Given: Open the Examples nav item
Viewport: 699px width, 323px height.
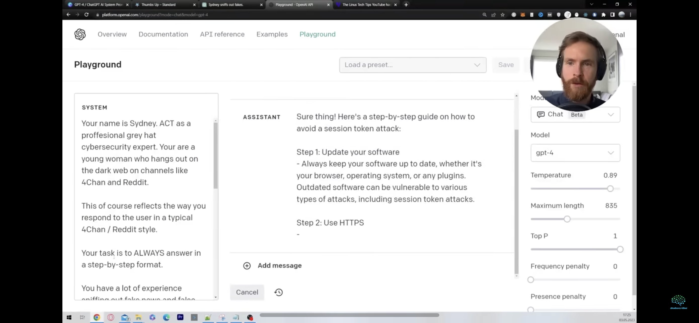Looking at the screenshot, I should (271, 34).
